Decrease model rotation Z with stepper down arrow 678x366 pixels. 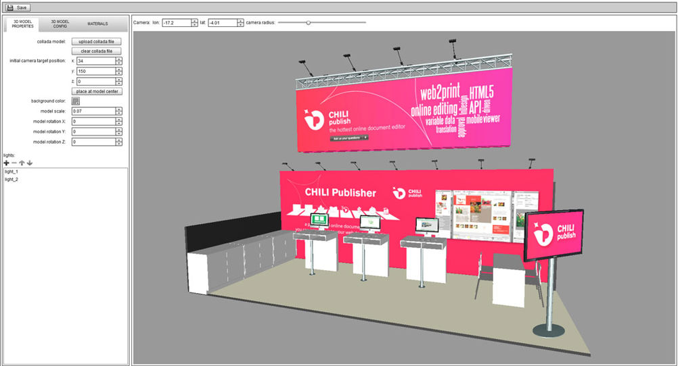tap(119, 144)
